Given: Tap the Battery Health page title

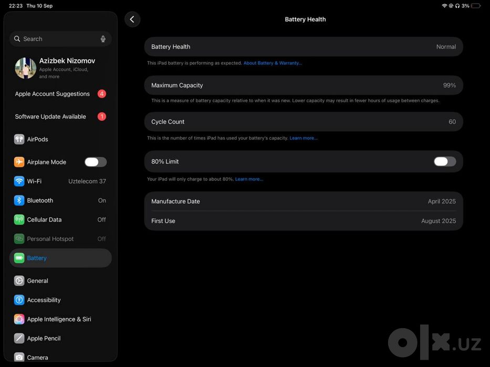Looking at the screenshot, I should (x=305, y=19).
